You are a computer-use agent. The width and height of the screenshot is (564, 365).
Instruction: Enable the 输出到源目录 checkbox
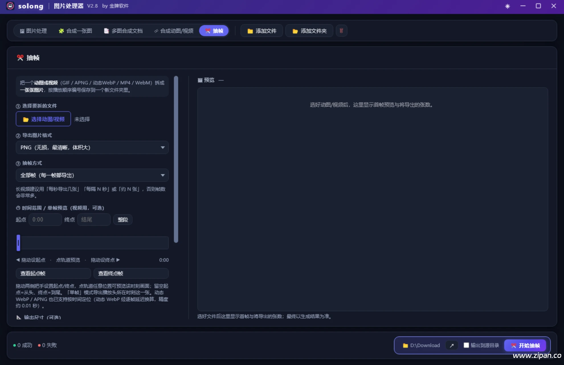(466, 345)
